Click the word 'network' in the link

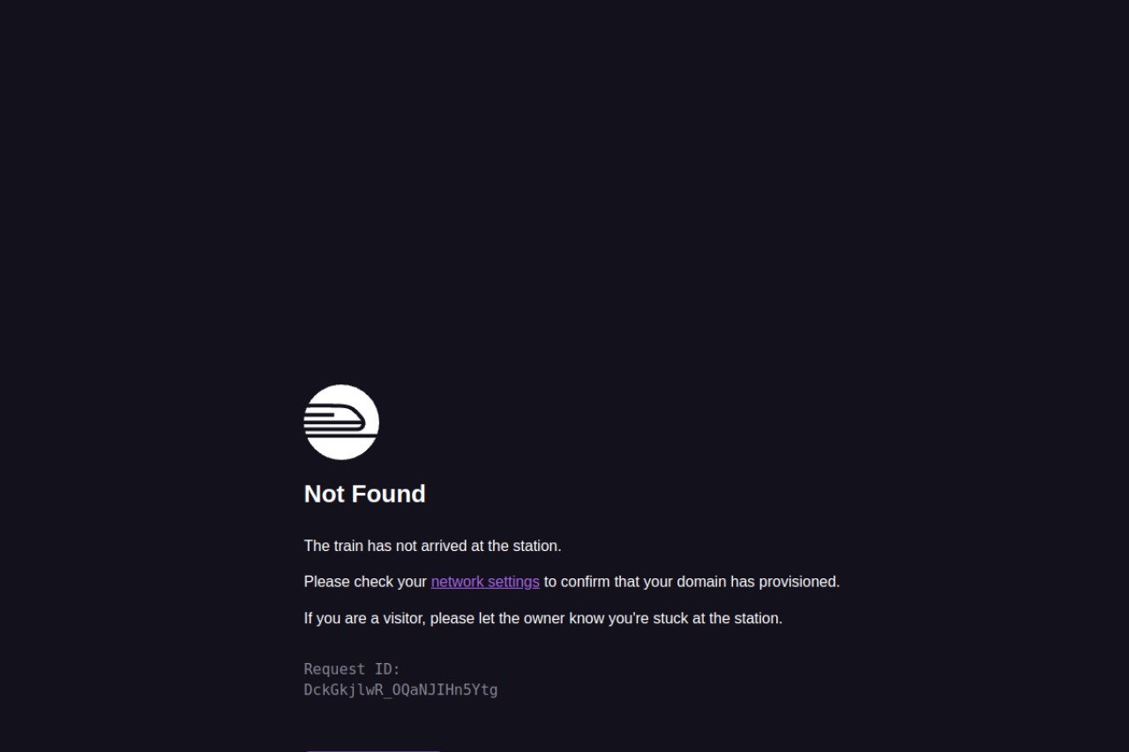[x=457, y=582]
